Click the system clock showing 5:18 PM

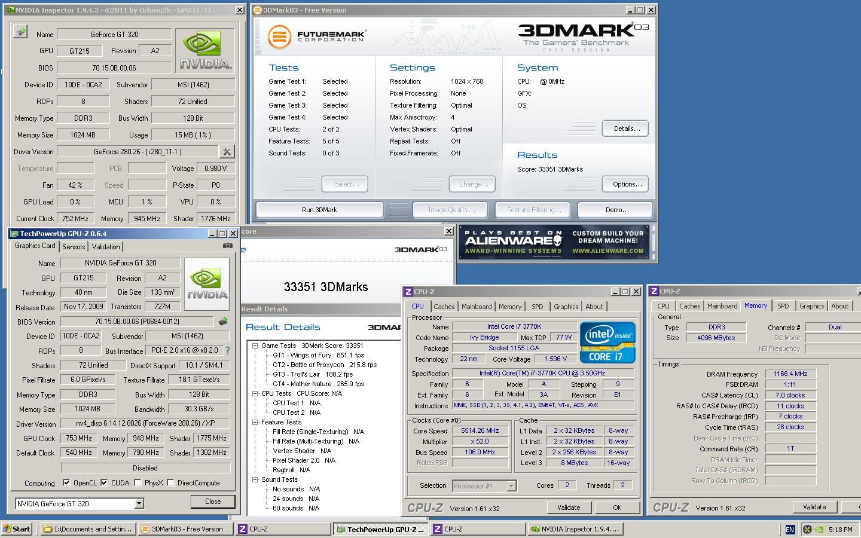pyautogui.click(x=841, y=530)
